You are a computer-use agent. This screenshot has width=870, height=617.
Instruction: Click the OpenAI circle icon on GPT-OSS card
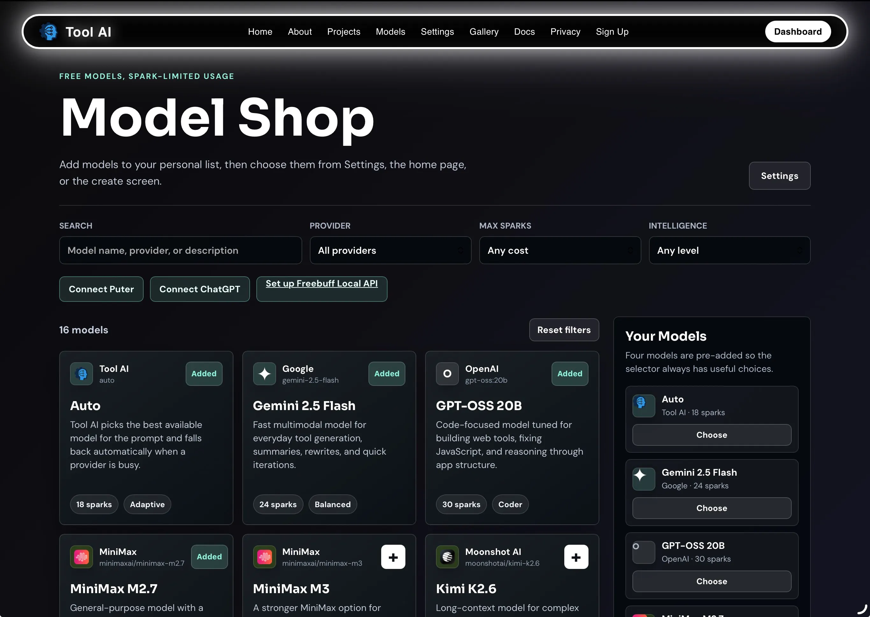point(447,374)
